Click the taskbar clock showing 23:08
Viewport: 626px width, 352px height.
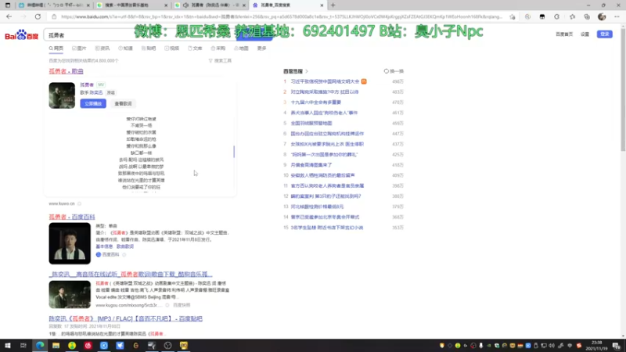597,346
